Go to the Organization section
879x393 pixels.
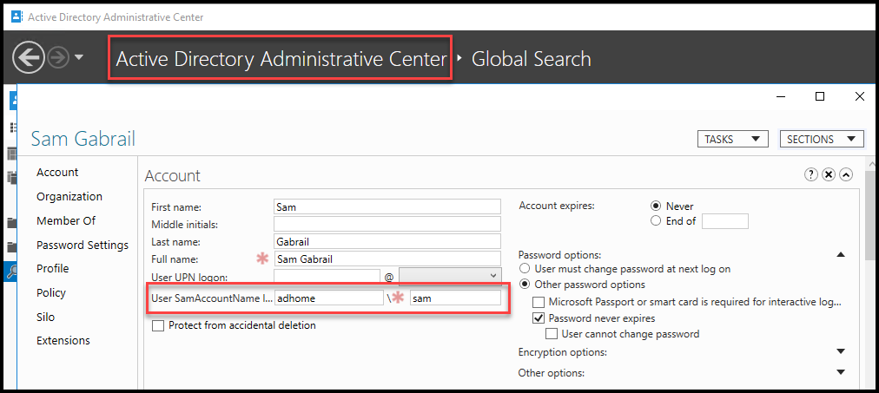(69, 196)
